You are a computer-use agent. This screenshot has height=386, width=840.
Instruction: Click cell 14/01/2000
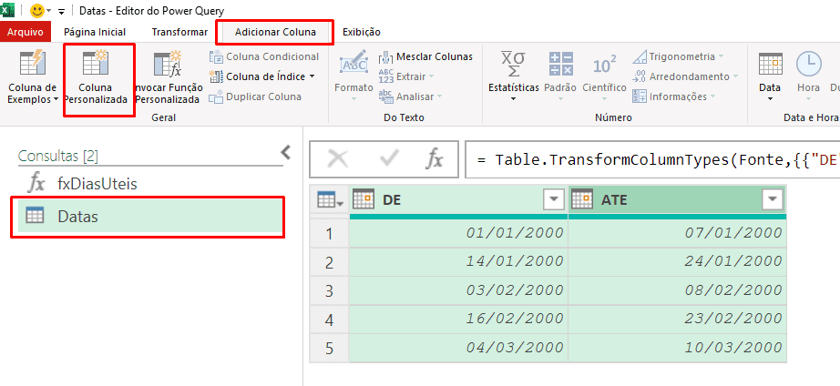pos(459,262)
